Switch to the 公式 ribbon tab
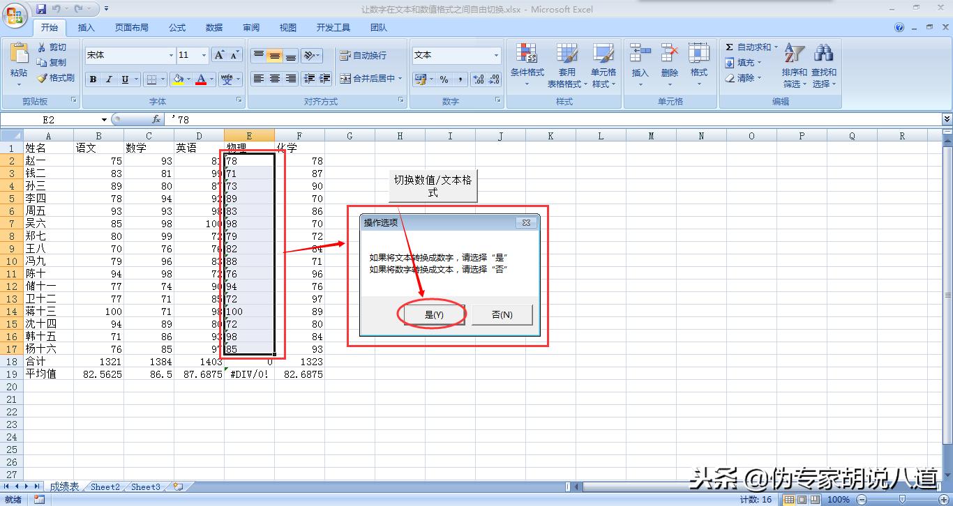The image size is (953, 506). click(177, 28)
